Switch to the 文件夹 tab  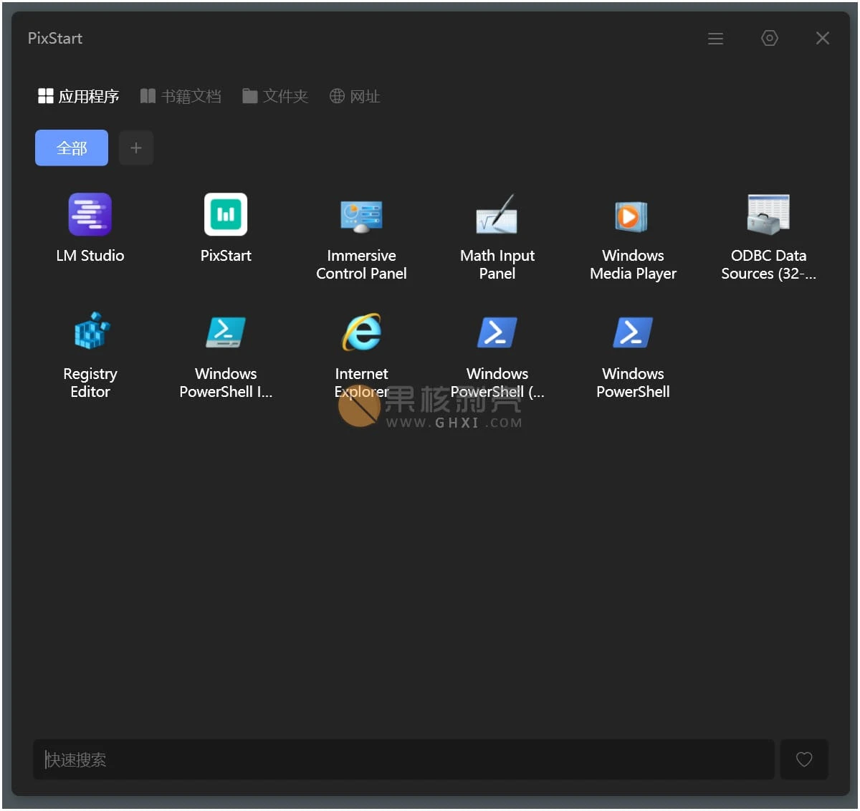pyautogui.click(x=275, y=96)
